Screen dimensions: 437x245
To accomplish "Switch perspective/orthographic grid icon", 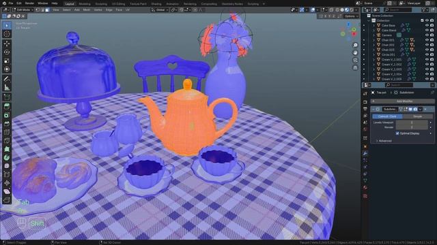I will pyautogui.click(x=355, y=67).
